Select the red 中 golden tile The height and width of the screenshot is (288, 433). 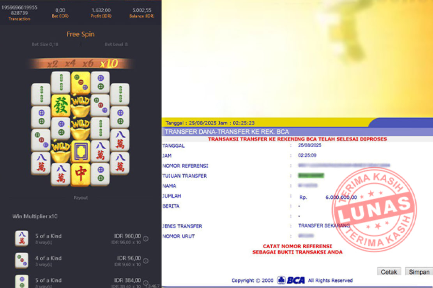tap(81, 175)
